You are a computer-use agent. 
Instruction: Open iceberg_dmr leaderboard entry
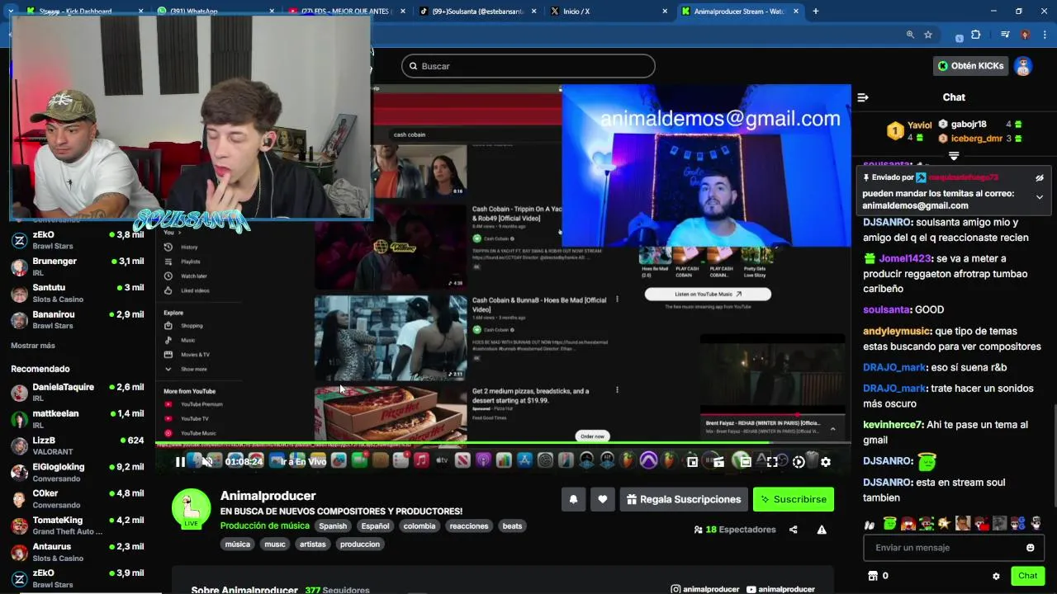click(x=980, y=139)
